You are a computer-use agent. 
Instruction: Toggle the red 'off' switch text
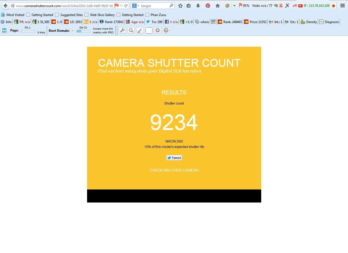295,6
